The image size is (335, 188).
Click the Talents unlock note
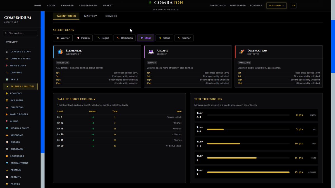click(174, 117)
